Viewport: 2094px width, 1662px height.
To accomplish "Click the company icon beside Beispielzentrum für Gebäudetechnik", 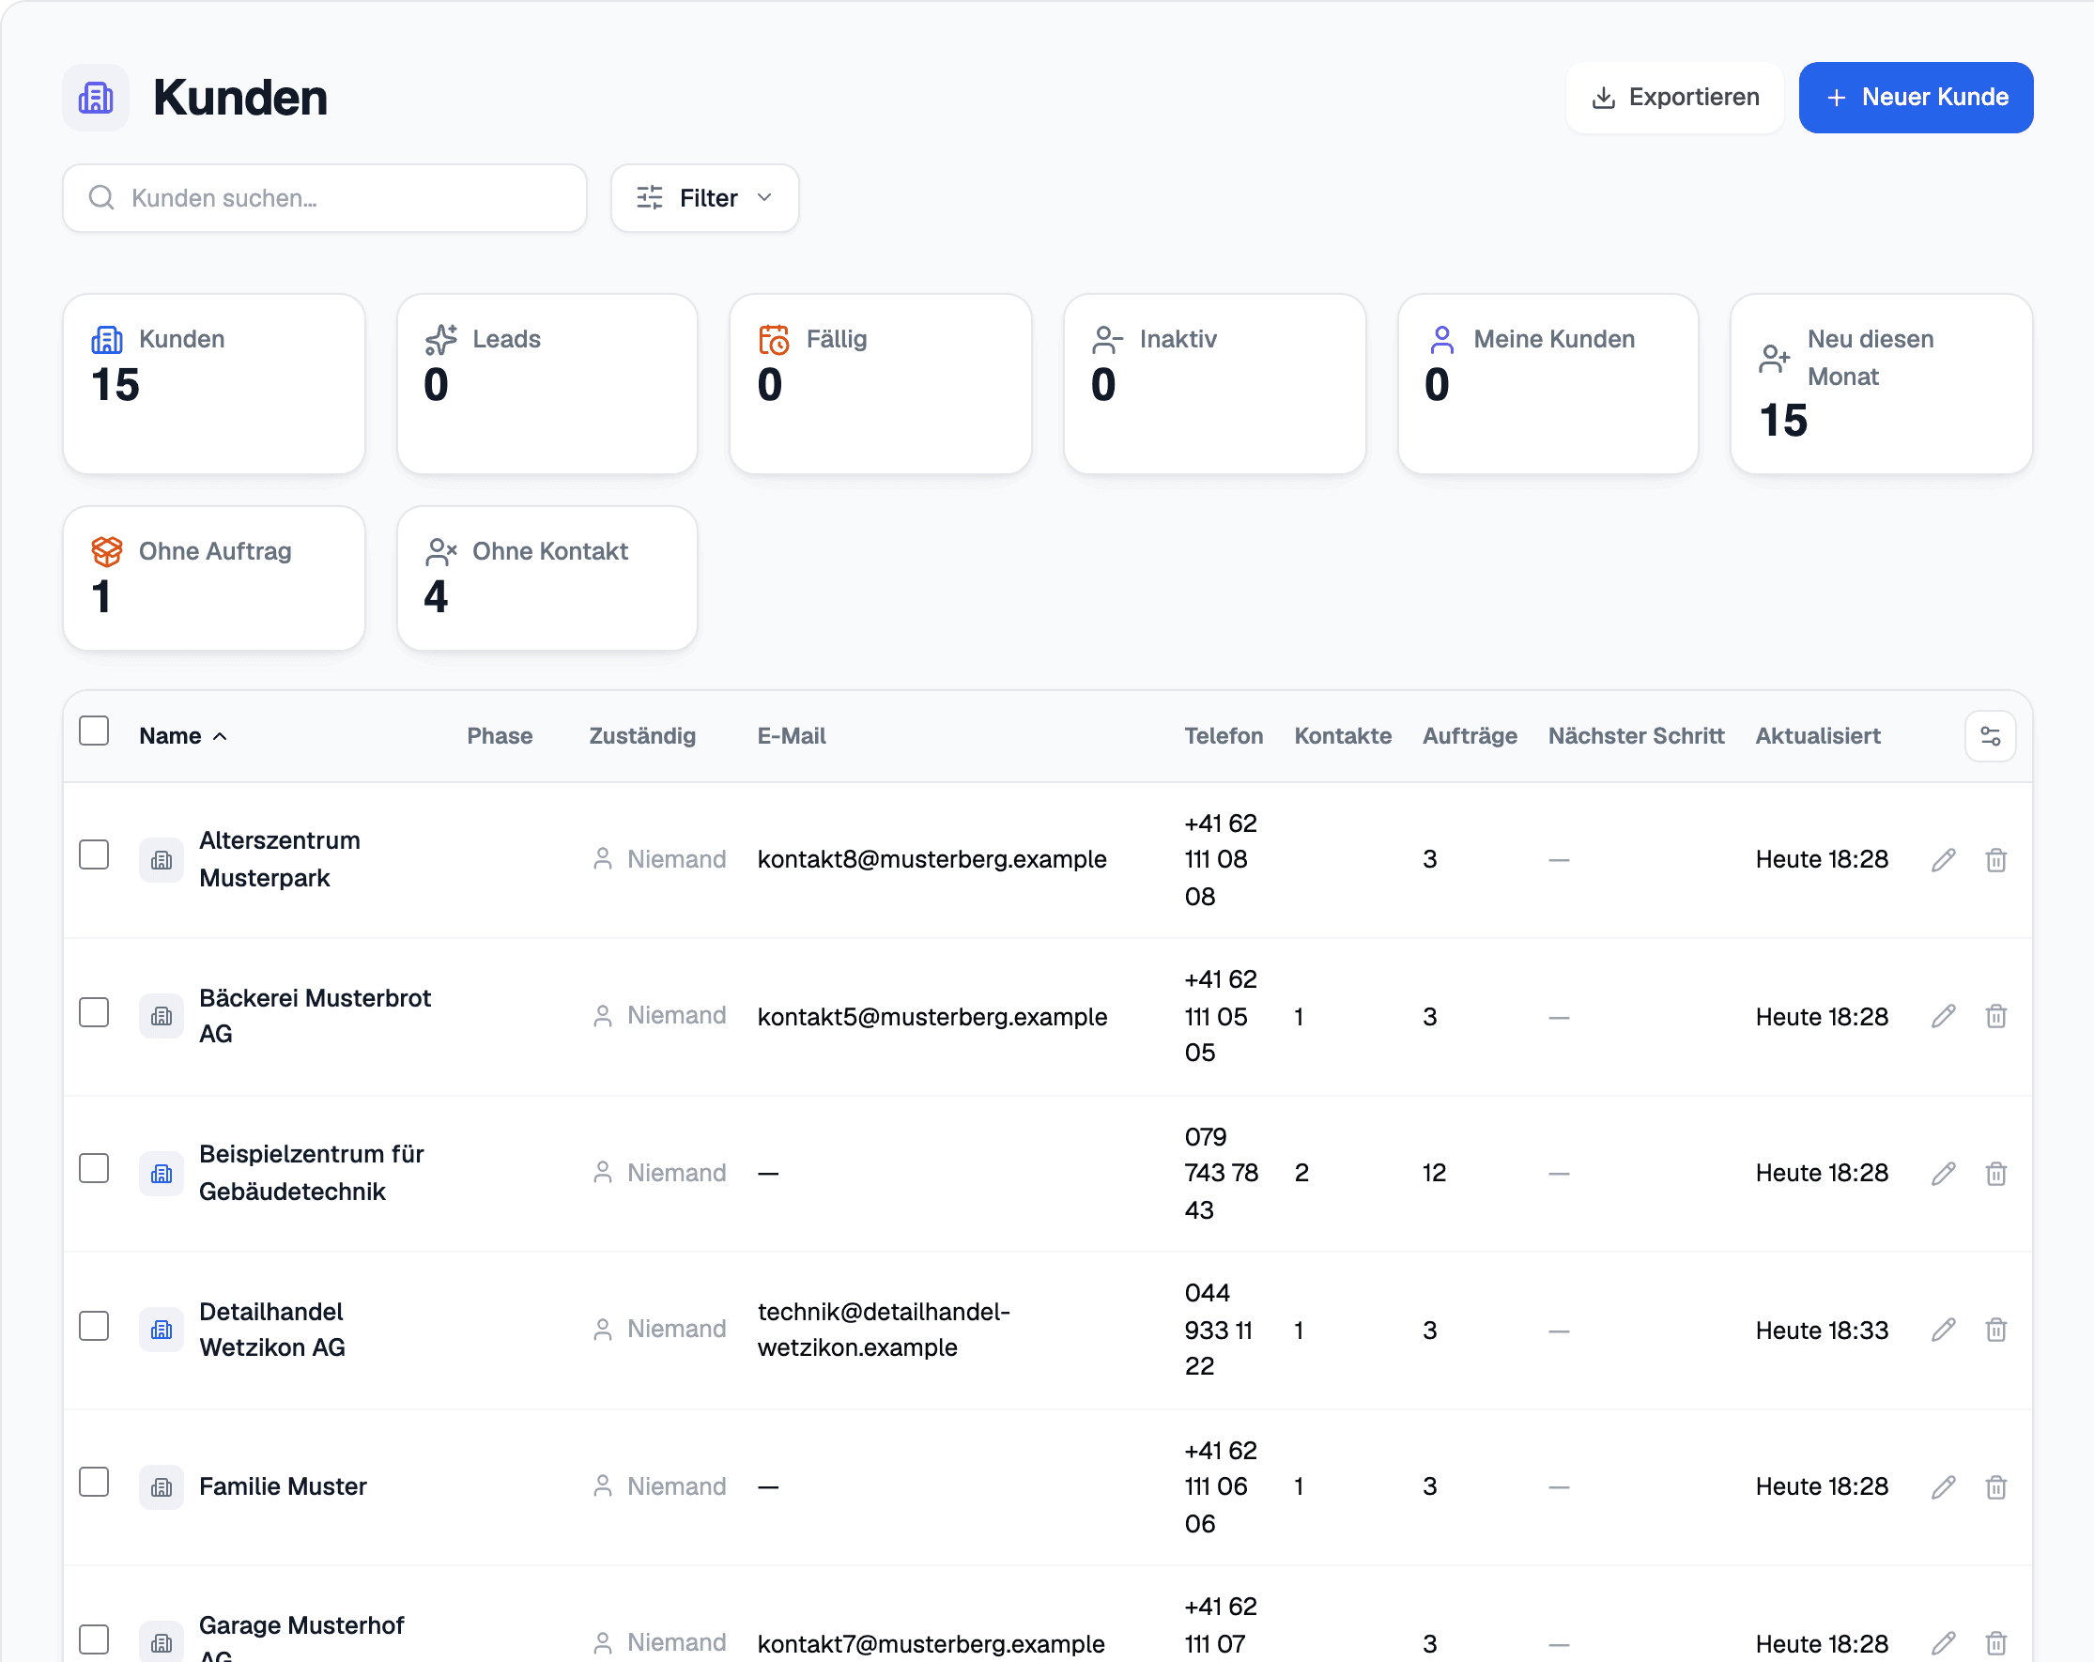I will [162, 1174].
